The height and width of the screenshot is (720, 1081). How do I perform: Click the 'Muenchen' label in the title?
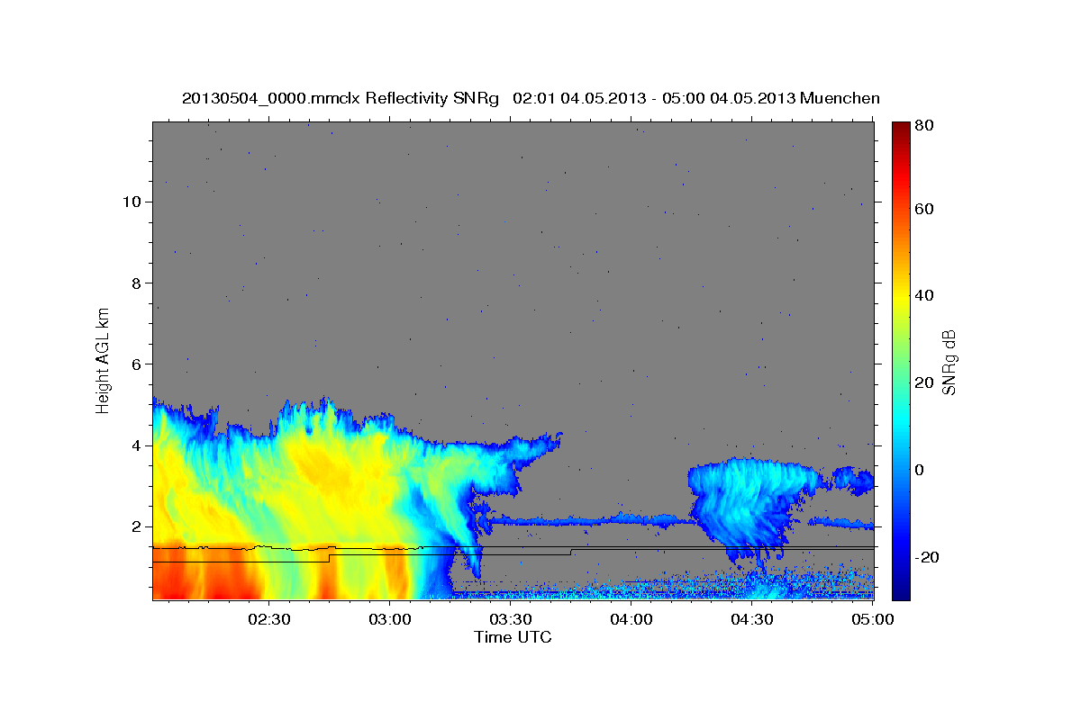coord(840,98)
